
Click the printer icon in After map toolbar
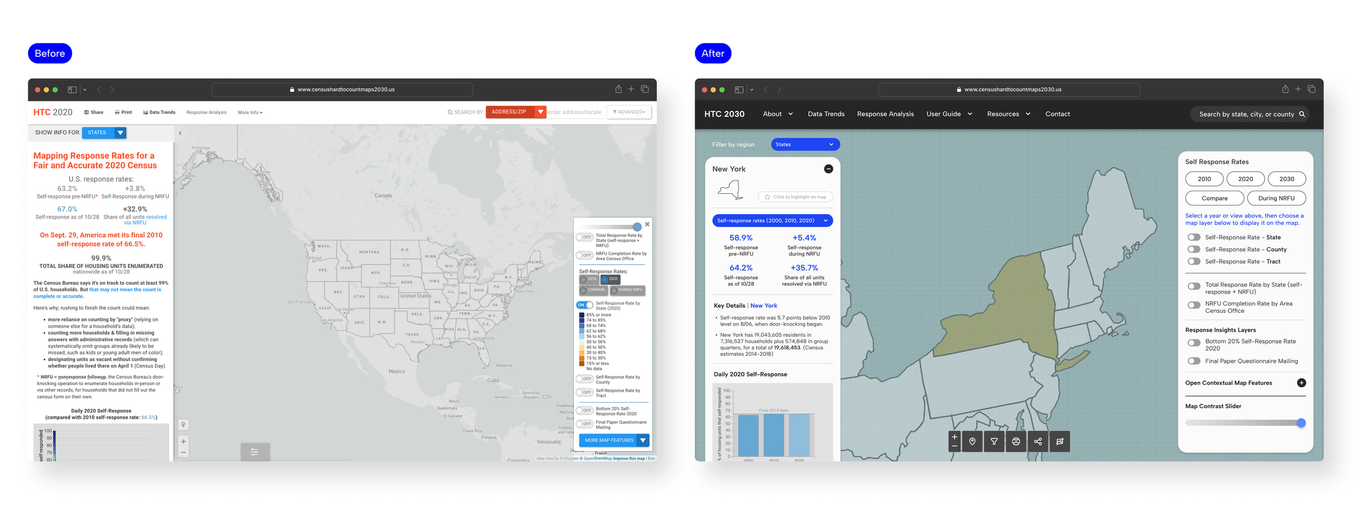[1016, 441]
